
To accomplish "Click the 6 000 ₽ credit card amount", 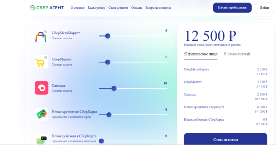I will pos(262,107).
